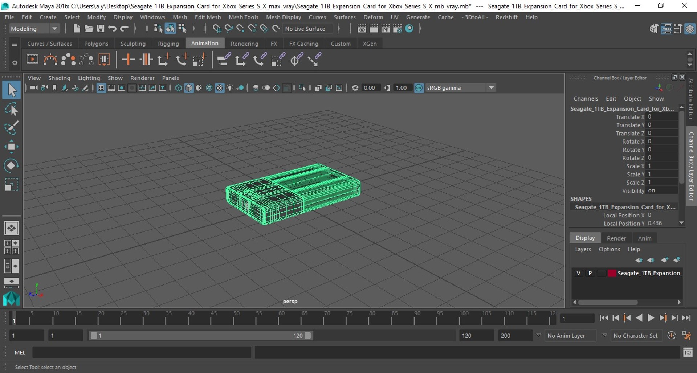Image resolution: width=697 pixels, height=373 pixels.
Task: Choose the Rotate tool in toolbox
Action: tap(11, 165)
